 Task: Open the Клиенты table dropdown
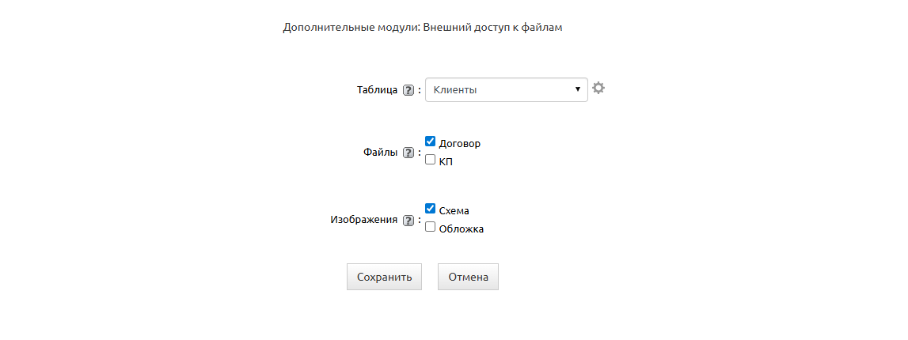tap(499, 89)
